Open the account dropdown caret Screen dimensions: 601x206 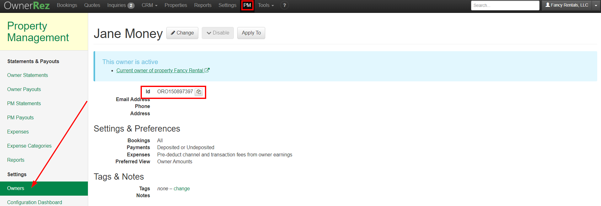pos(596,5)
